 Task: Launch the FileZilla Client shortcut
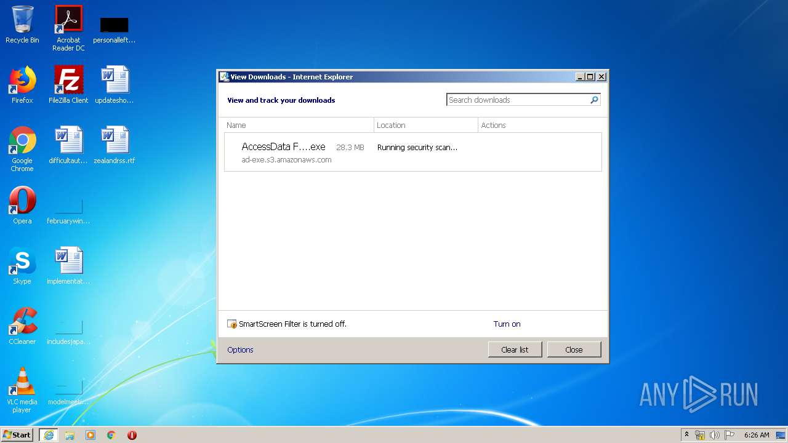68,86
